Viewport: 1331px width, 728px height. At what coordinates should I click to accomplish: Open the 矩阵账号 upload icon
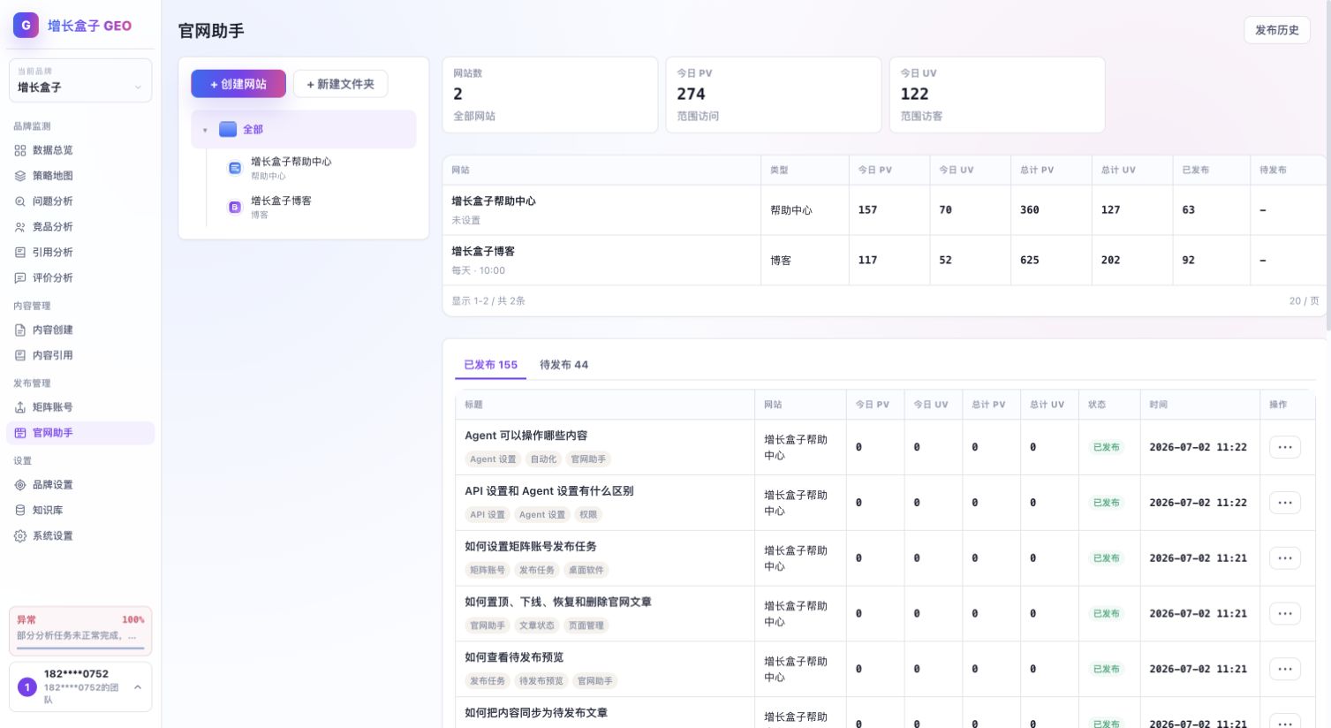coord(20,407)
